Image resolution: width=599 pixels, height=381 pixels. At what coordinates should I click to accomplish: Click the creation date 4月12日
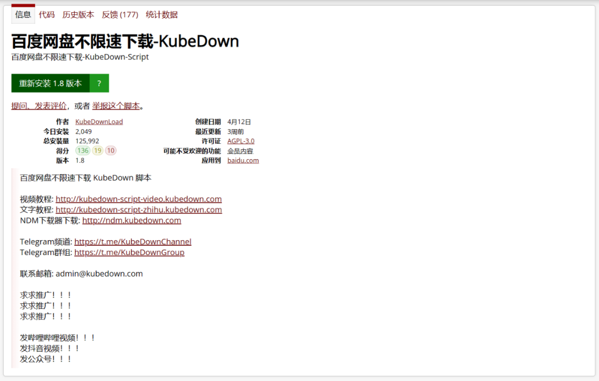[x=239, y=122]
